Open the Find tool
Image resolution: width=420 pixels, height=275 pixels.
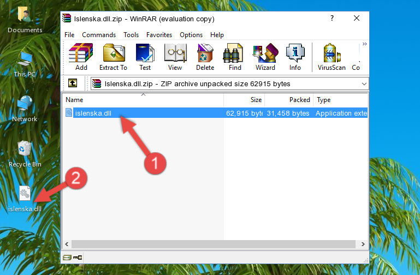point(235,57)
